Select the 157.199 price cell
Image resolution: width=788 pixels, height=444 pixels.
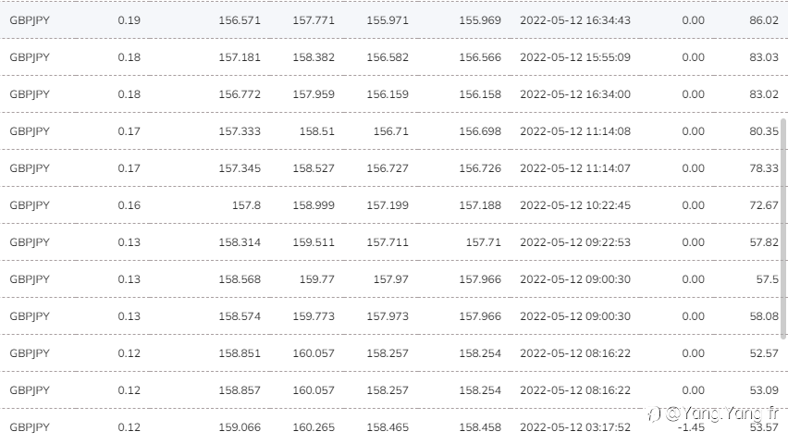[x=388, y=205]
